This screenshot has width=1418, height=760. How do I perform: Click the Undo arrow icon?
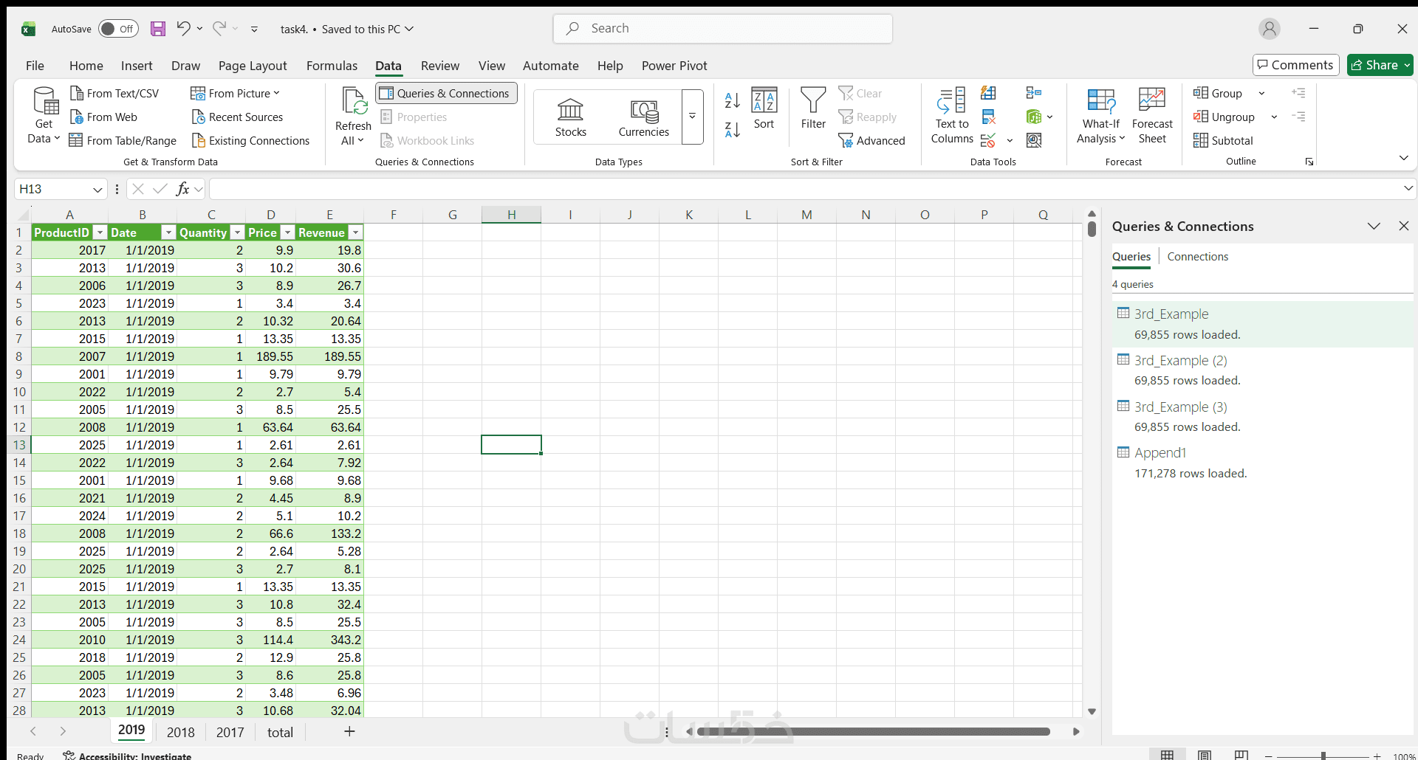[x=183, y=29]
